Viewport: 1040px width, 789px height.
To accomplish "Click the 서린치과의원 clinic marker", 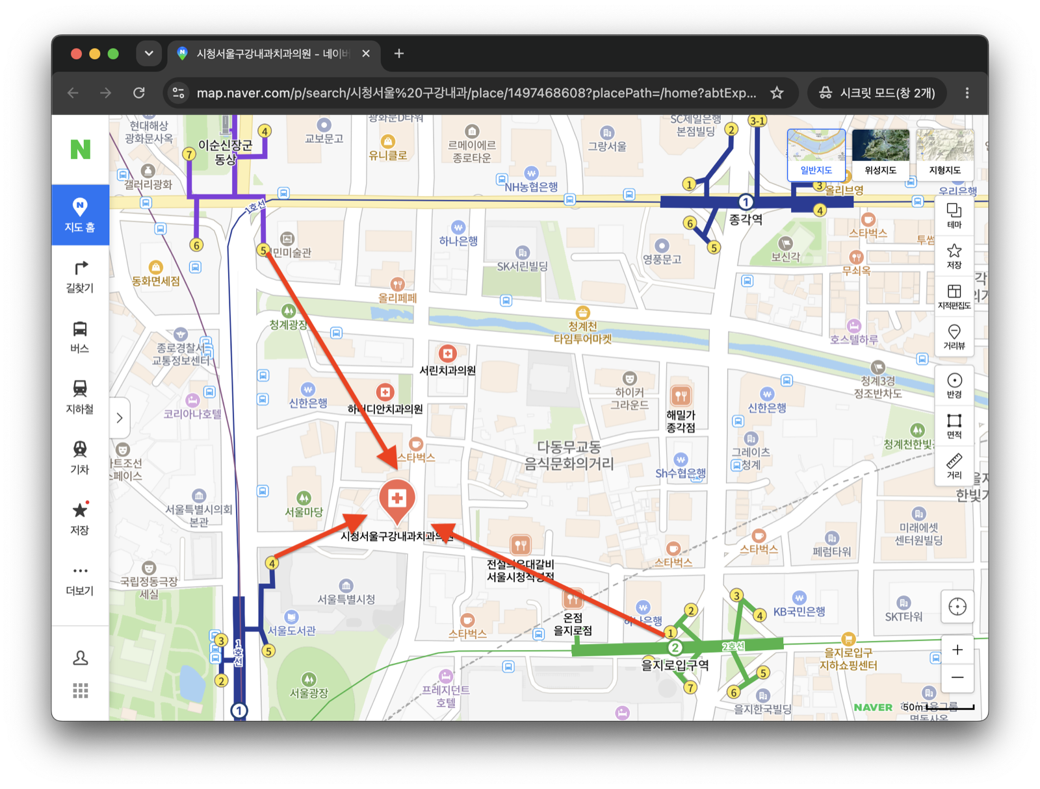I will click(447, 353).
